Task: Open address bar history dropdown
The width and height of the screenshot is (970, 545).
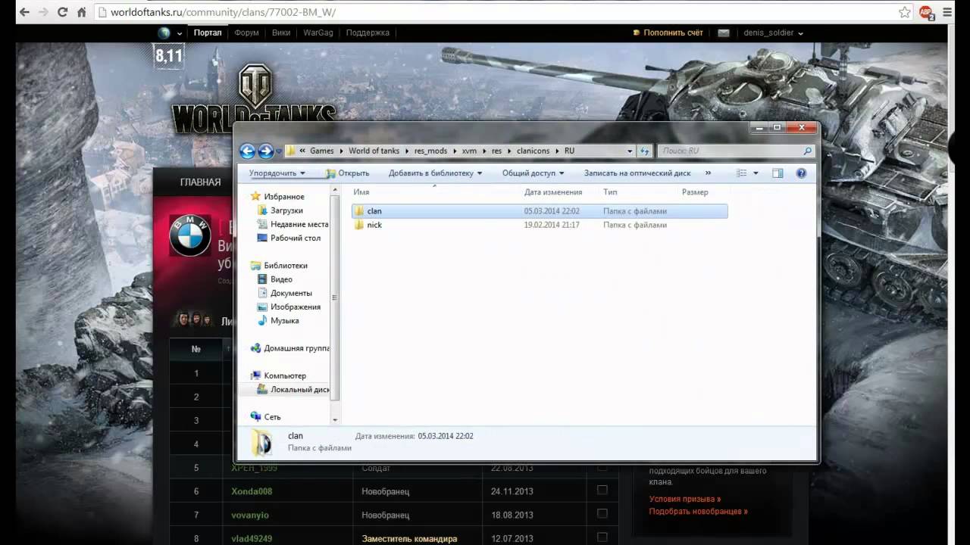Action: pyautogui.click(x=630, y=151)
